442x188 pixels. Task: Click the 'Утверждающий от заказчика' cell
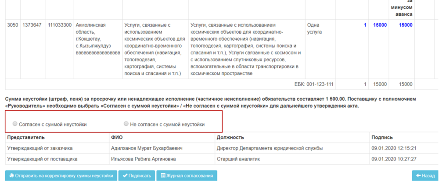point(40,148)
